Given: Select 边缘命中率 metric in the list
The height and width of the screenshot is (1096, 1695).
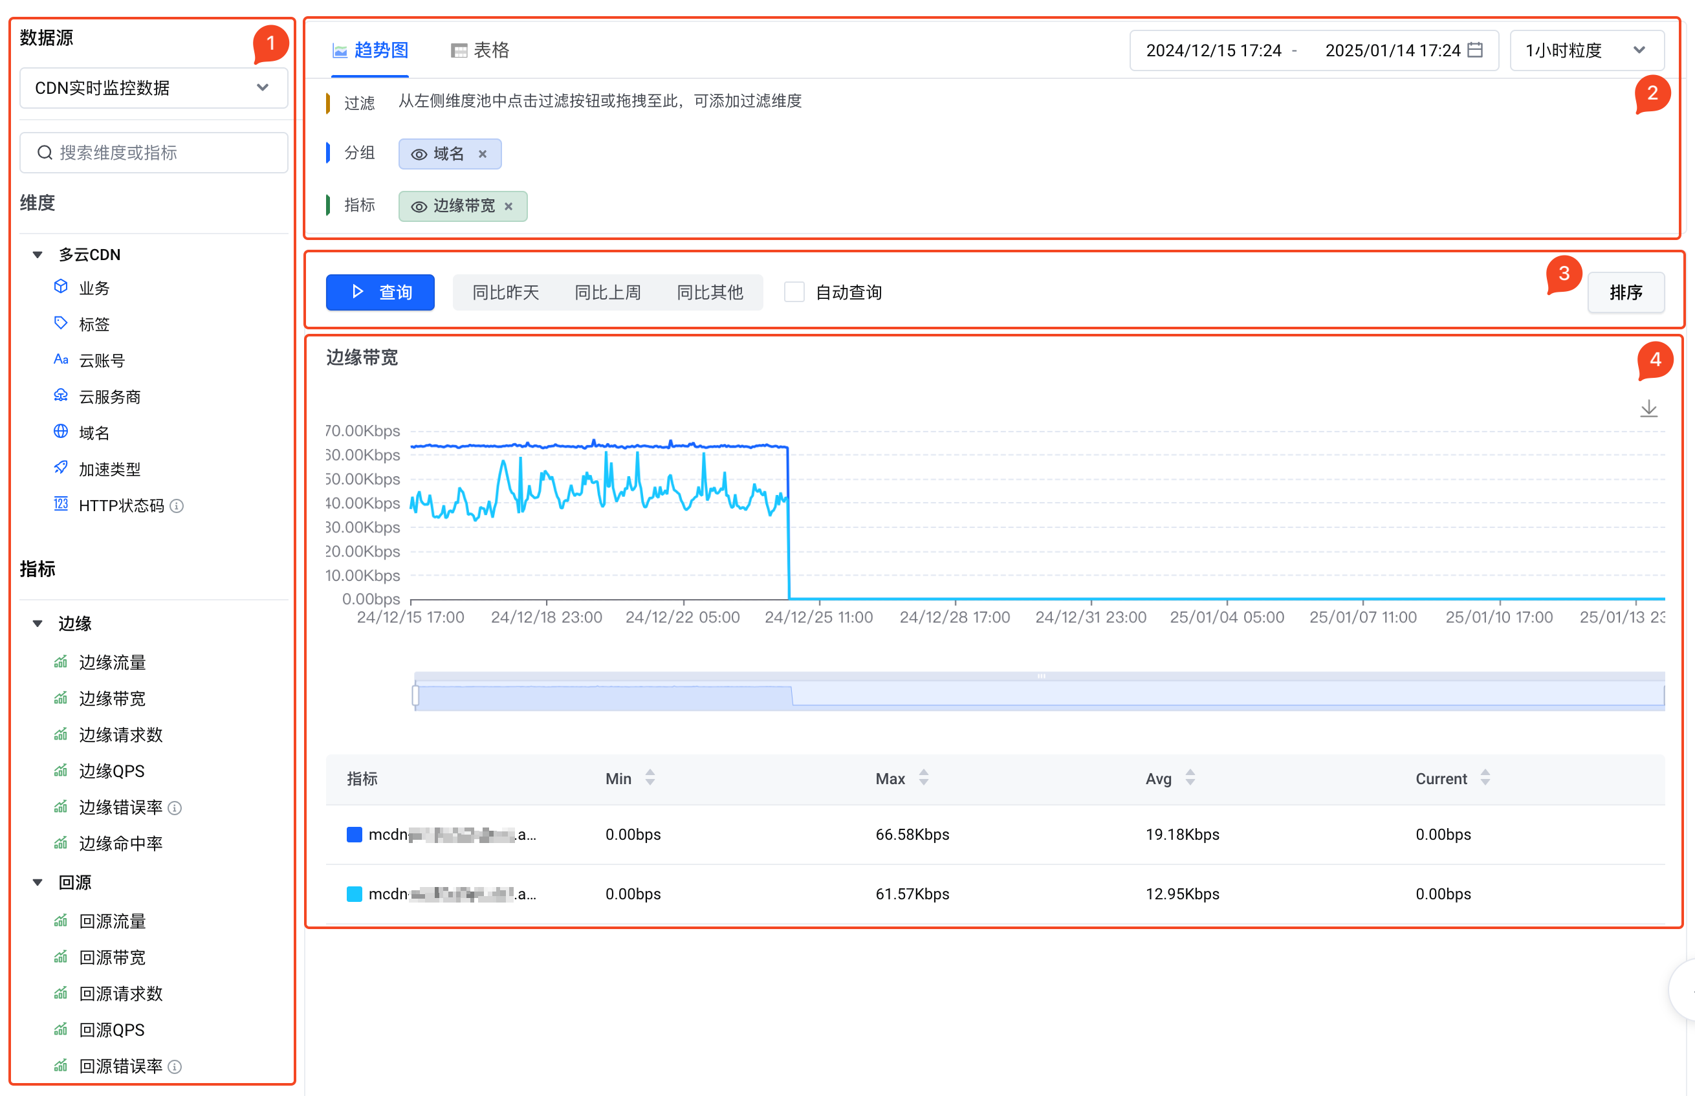Looking at the screenshot, I should (120, 844).
